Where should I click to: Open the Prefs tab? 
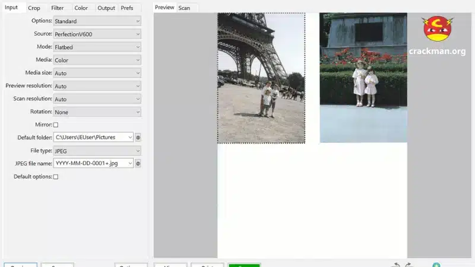[x=127, y=8]
